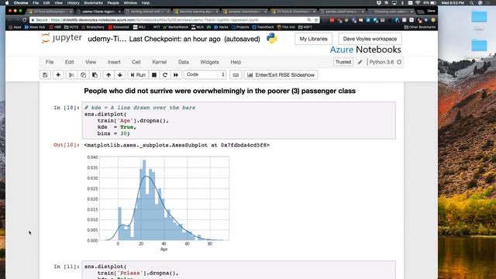The image size is (496, 279).
Task: Open the File menu in Jupyter
Action: click(50, 62)
